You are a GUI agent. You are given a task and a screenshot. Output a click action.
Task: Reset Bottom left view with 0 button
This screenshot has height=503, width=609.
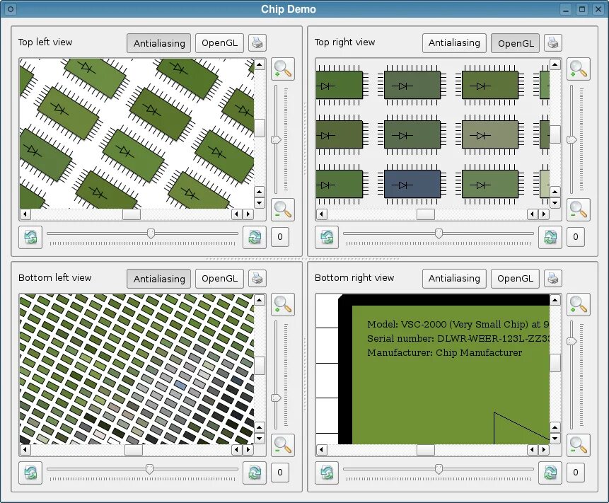tap(280, 473)
